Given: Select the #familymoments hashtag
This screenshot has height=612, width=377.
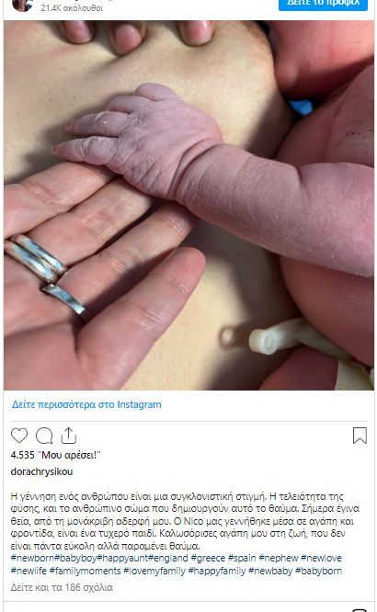Looking at the screenshot, I should 86,571.
